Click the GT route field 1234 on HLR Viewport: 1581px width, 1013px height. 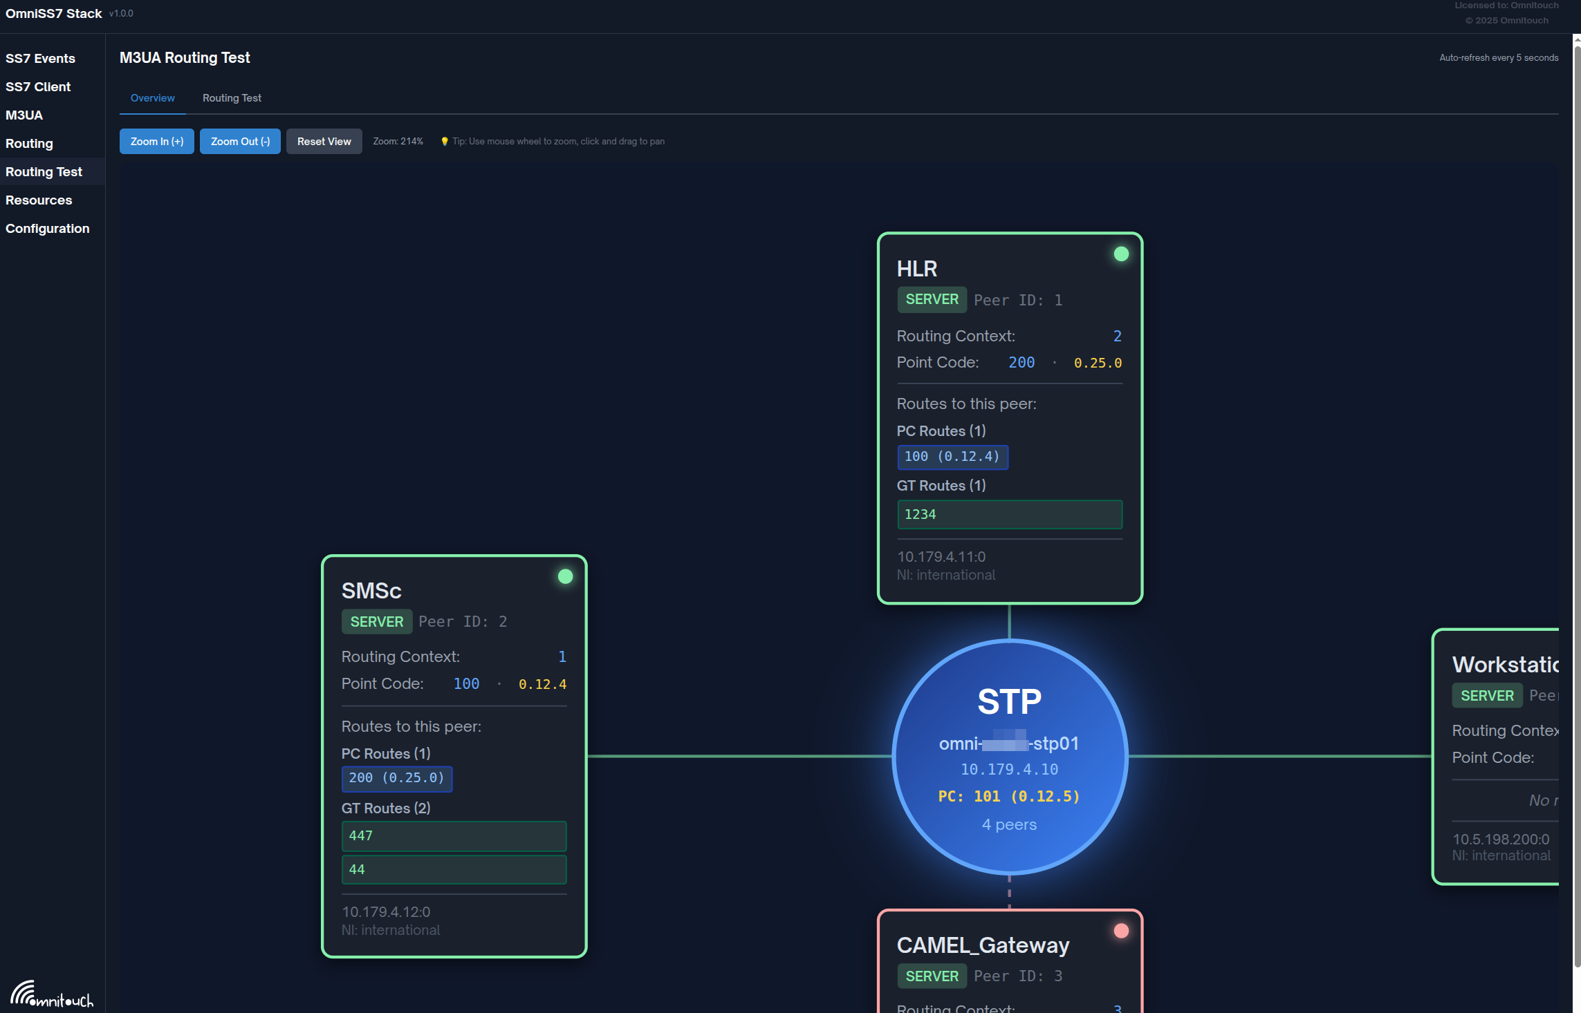[x=1009, y=514]
